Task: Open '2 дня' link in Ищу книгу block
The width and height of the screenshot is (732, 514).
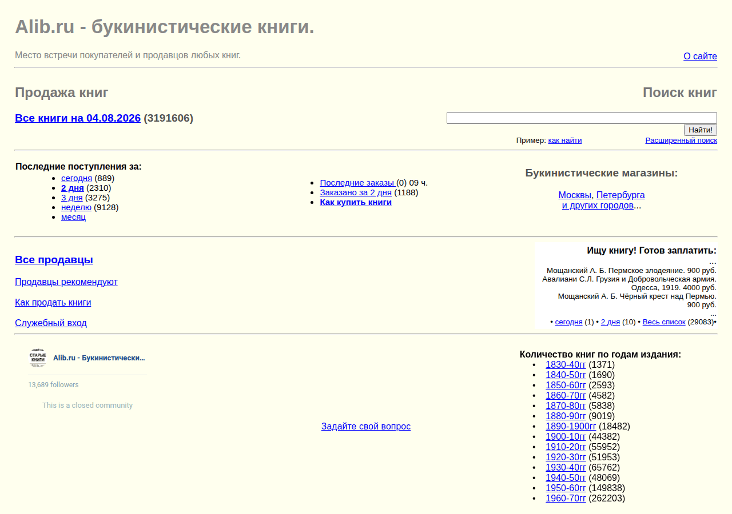Action: tap(610, 322)
